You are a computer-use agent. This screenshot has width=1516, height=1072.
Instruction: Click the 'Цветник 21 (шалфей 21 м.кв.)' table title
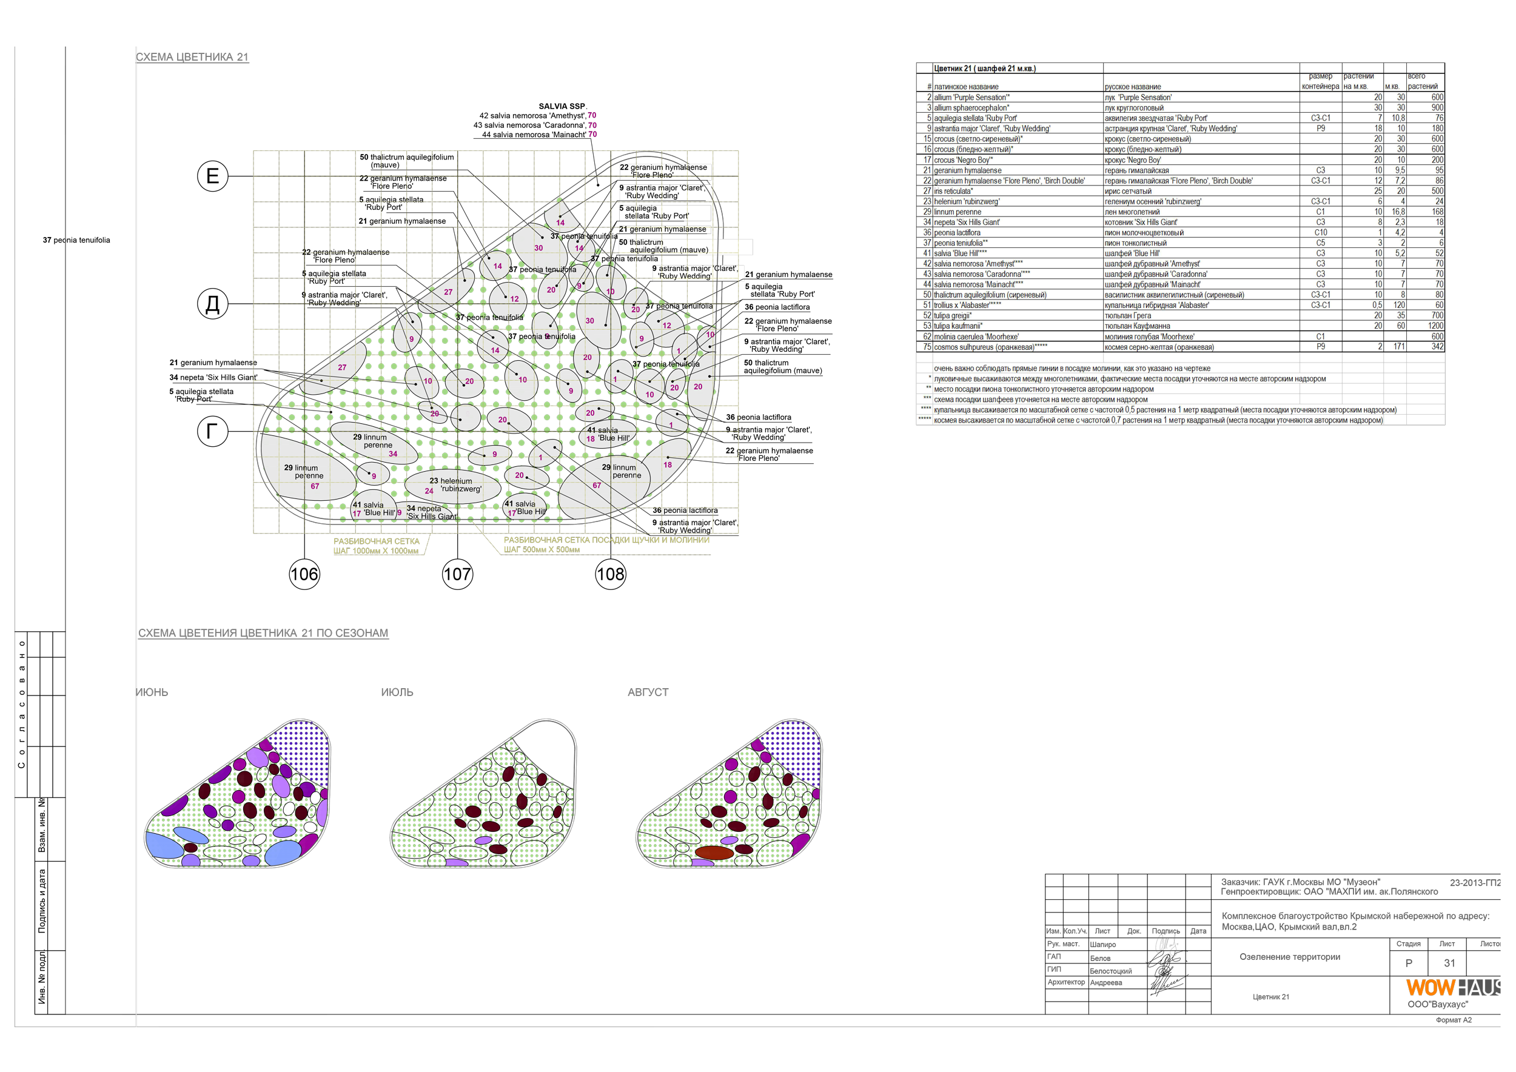point(984,68)
